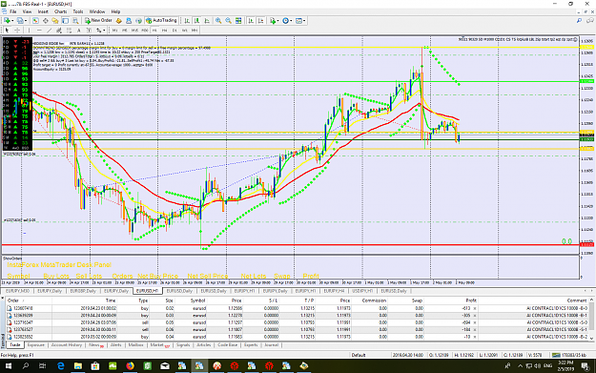This screenshot has width=596, height=373.
Task: Select the H4 timeframe button
Action: click(x=165, y=30)
